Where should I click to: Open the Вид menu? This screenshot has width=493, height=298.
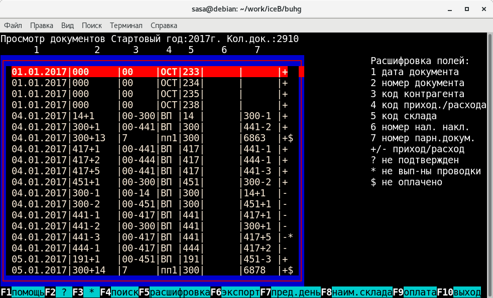click(x=67, y=26)
